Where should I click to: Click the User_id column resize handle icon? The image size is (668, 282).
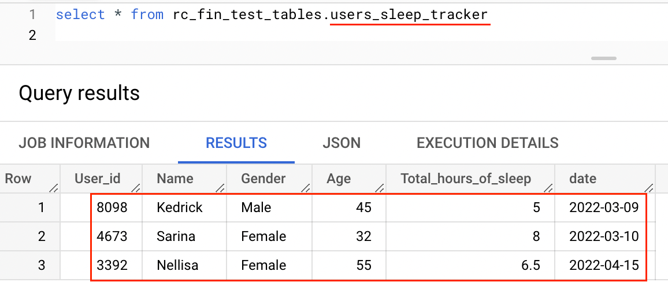tap(136, 187)
